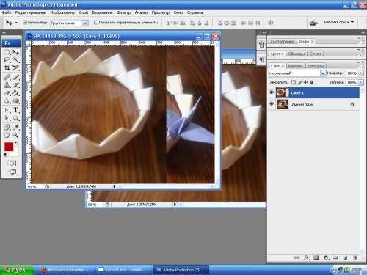Screen dimensions: 367x275
Task: Switch to the Образцы tab
Action: [297, 54]
